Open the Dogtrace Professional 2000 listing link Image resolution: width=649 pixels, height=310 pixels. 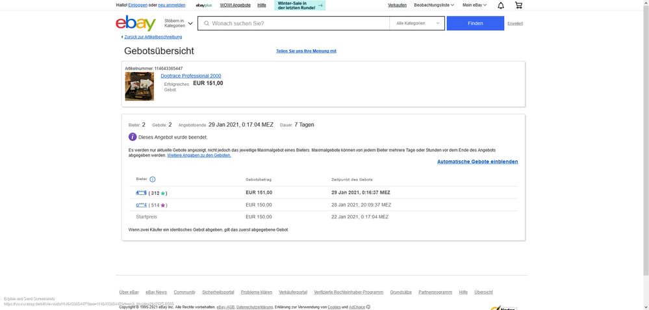[x=191, y=76]
